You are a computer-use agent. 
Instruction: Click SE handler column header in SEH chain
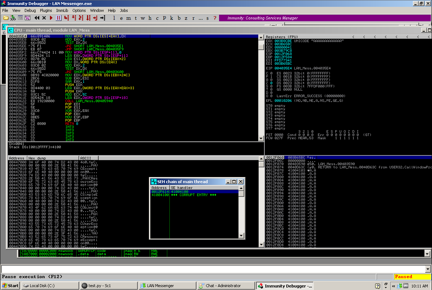pos(203,187)
